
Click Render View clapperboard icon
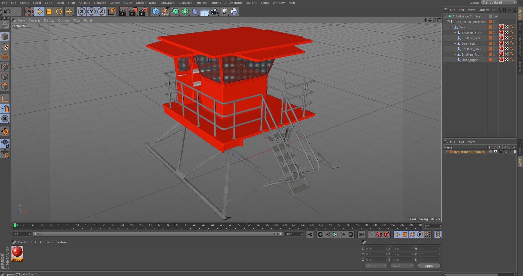tap(123, 11)
